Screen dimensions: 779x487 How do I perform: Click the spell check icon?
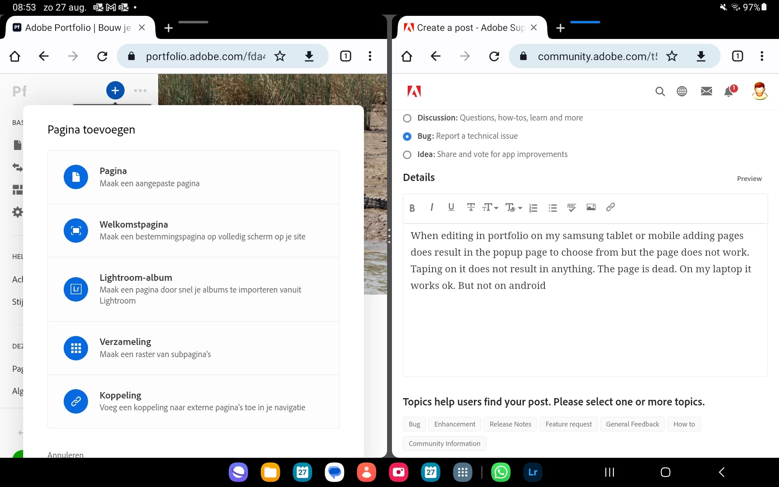pos(572,207)
